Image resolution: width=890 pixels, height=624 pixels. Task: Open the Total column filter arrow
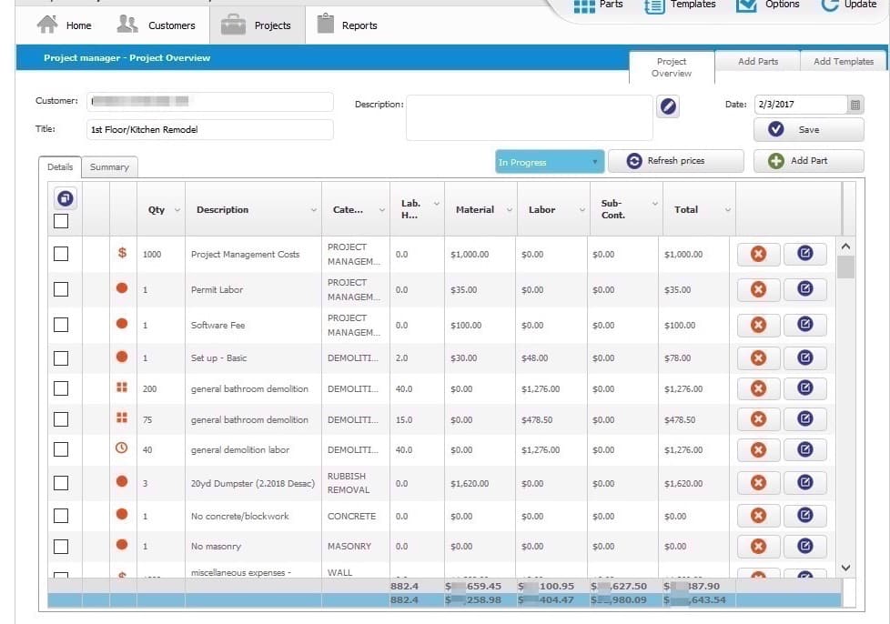pyautogui.click(x=728, y=210)
